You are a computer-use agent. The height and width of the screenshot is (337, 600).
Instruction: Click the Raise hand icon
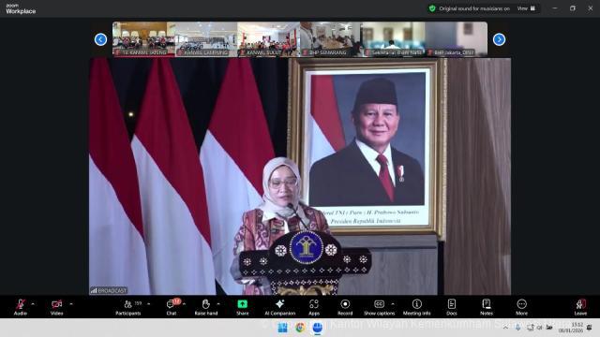pos(206,304)
